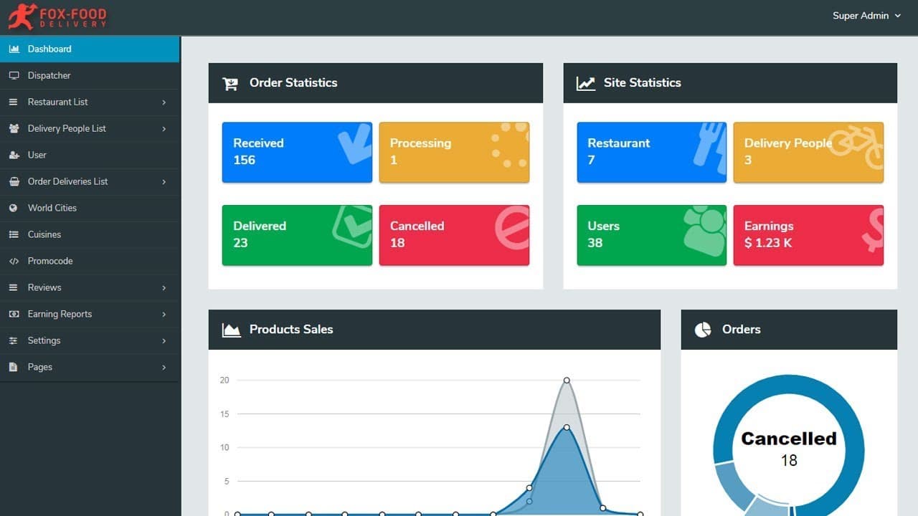The image size is (918, 516).
Task: Click the Promocode code-brackets icon
Action: [x=14, y=261]
